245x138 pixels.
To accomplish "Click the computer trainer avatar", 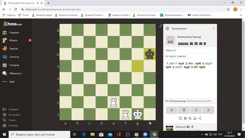I will pyautogui.click(x=170, y=40).
